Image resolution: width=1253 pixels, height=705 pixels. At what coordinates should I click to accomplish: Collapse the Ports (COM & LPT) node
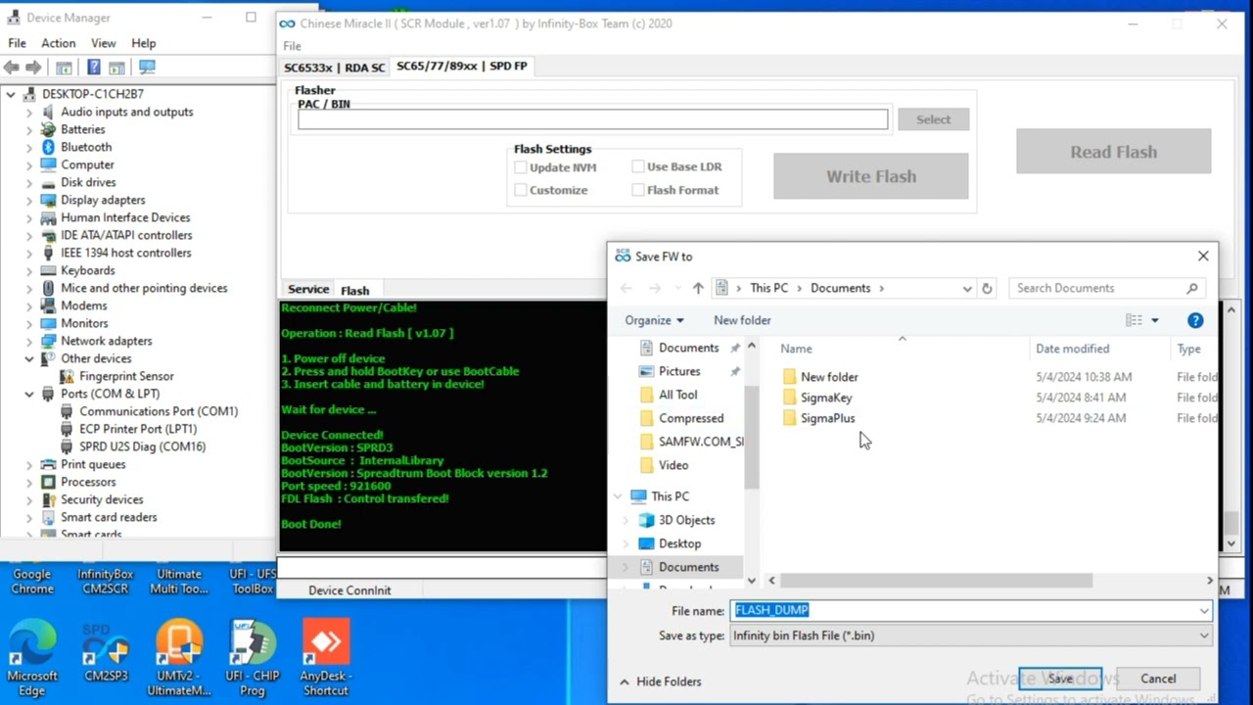click(29, 394)
